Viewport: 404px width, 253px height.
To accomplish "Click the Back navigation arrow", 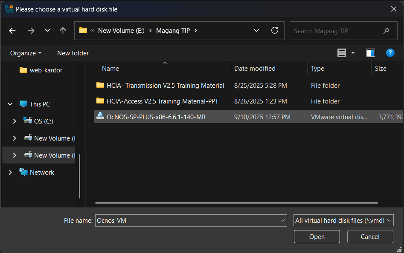I will 12,31.
